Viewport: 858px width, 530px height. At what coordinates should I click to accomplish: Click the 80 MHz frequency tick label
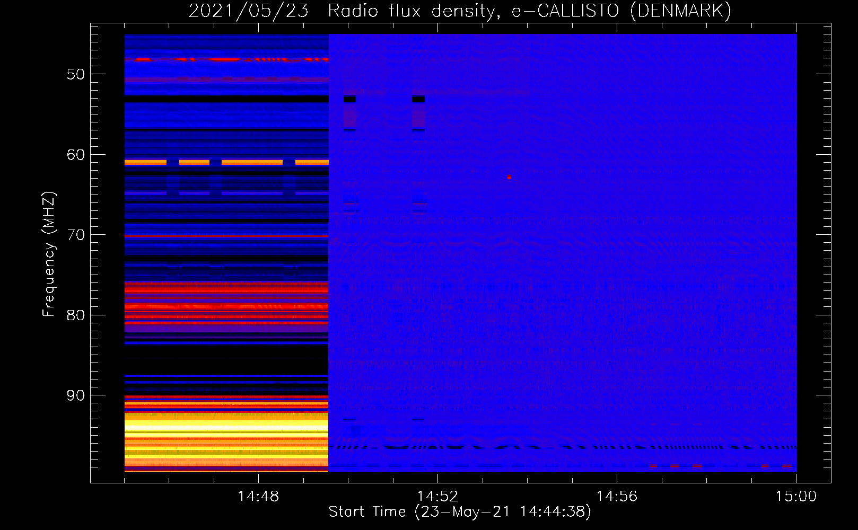(x=76, y=315)
